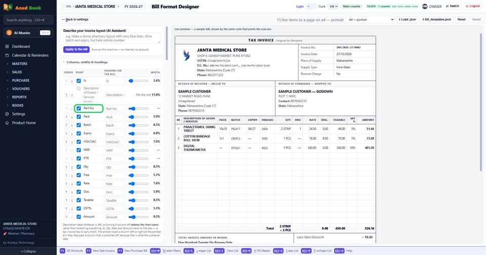This screenshot has width=486, height=255.
Task: Click the Reset button
Action: [x=462, y=20]
